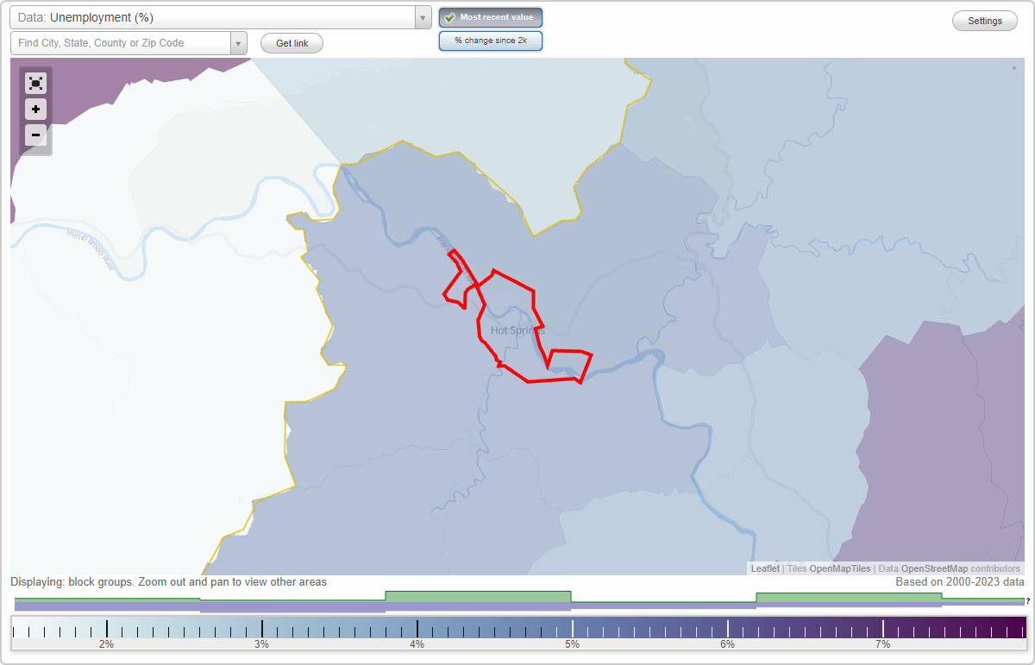This screenshot has height=665, width=1035.
Task: Click the Leaflet attribution link
Action: 765,568
